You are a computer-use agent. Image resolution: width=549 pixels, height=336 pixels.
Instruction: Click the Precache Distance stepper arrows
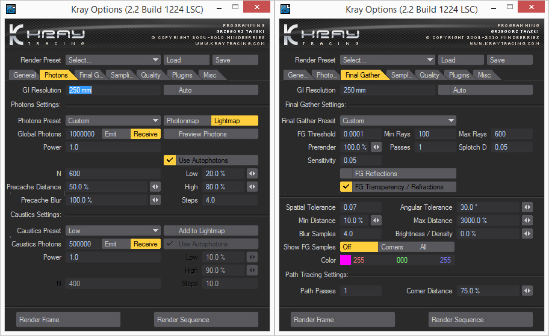[155, 187]
